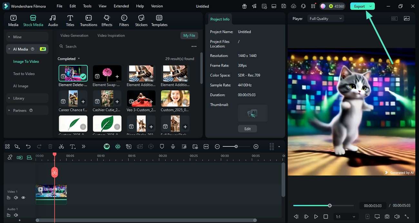
Task: Click the headset support icon
Action: [x=303, y=6]
